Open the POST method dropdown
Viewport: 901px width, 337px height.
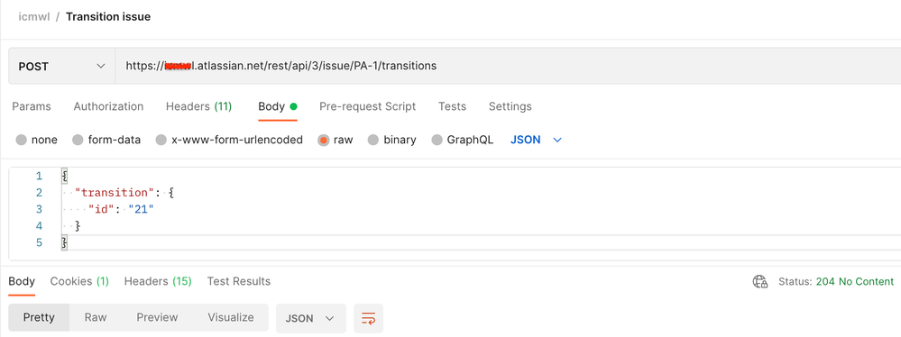coord(62,66)
